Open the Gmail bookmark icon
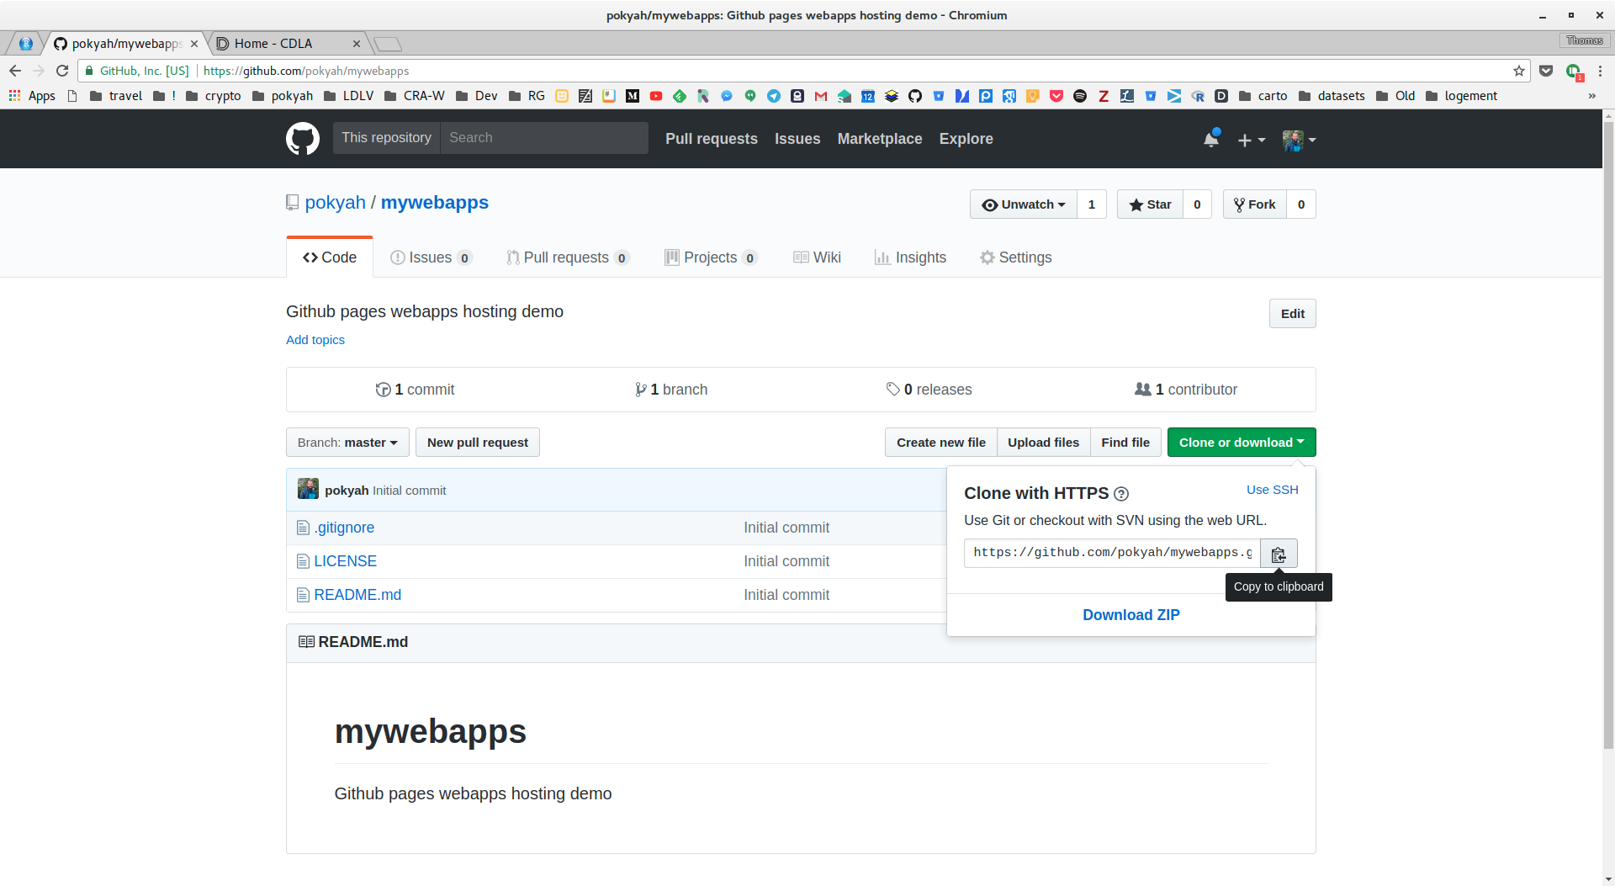 pos(821,96)
